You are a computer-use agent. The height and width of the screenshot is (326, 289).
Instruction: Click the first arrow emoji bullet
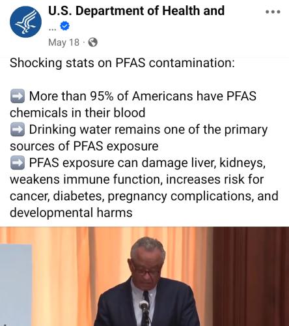pos(18,96)
